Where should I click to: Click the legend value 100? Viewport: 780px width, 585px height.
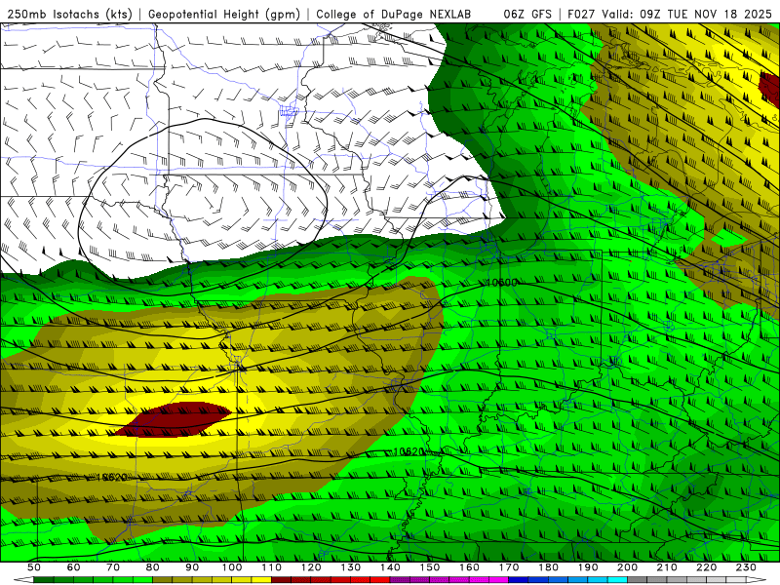(x=232, y=567)
